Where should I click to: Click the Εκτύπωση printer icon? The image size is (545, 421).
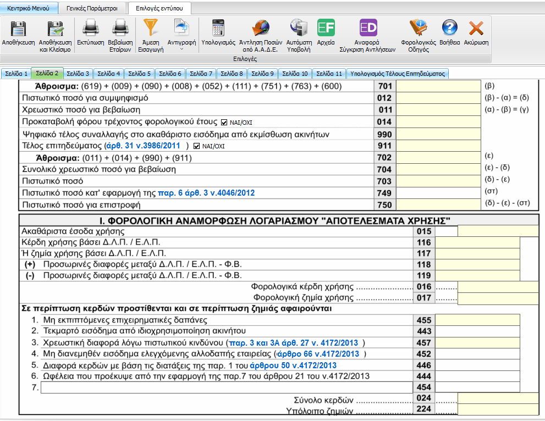click(90, 29)
